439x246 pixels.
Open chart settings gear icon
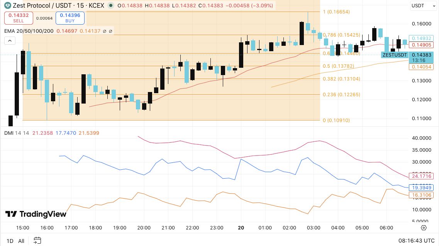(424, 228)
